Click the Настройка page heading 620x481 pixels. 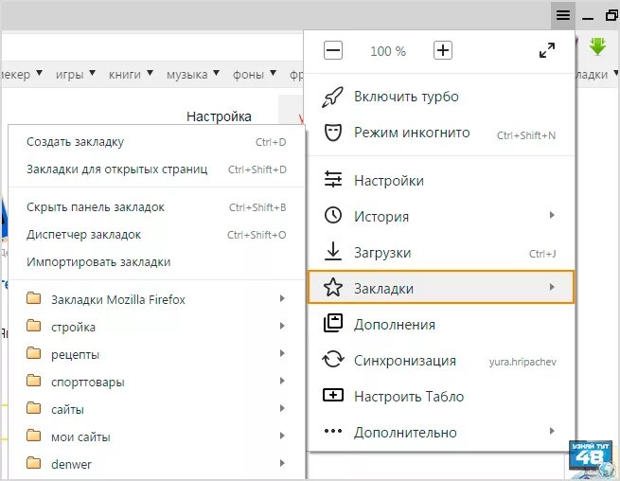(x=219, y=116)
